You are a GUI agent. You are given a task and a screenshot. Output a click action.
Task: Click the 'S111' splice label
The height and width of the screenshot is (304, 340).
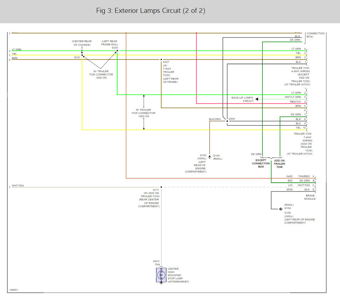click(x=156, y=190)
